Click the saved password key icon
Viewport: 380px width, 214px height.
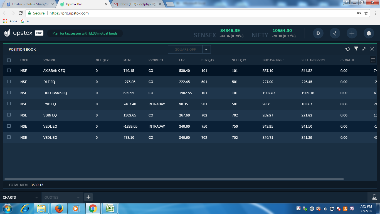[359, 13]
